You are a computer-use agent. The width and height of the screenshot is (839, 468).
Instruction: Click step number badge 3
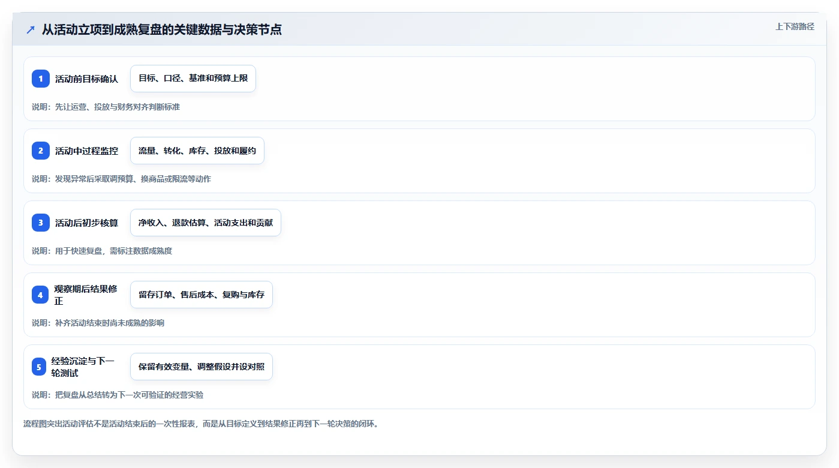pyautogui.click(x=41, y=223)
